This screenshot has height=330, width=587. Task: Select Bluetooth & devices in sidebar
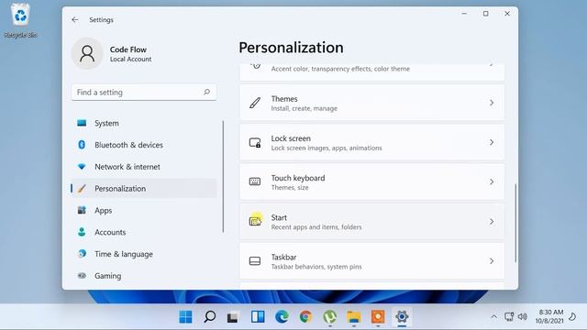144,145
